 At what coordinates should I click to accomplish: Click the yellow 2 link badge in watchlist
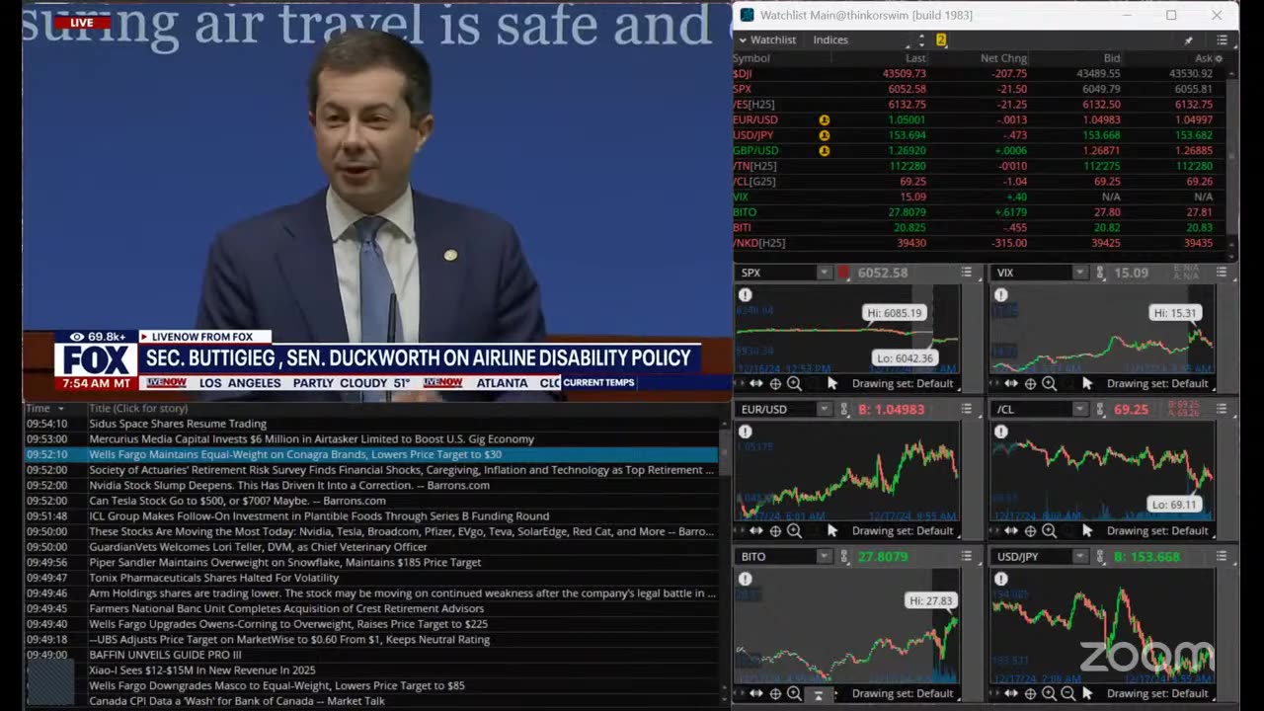[941, 40]
